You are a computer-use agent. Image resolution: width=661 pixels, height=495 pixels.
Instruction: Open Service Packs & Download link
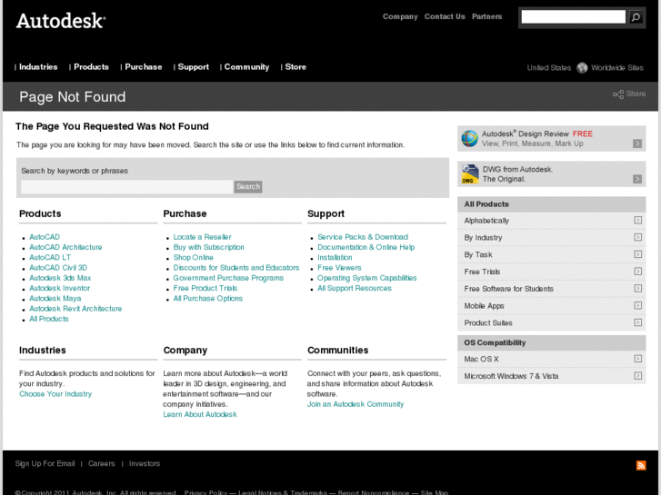coord(363,237)
